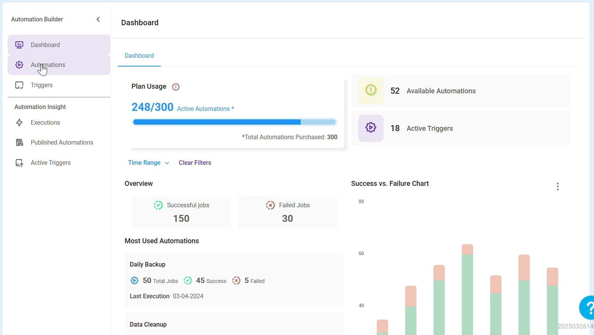594x335 pixels.
Task: Open the Time Range dropdown
Action: [x=148, y=163]
